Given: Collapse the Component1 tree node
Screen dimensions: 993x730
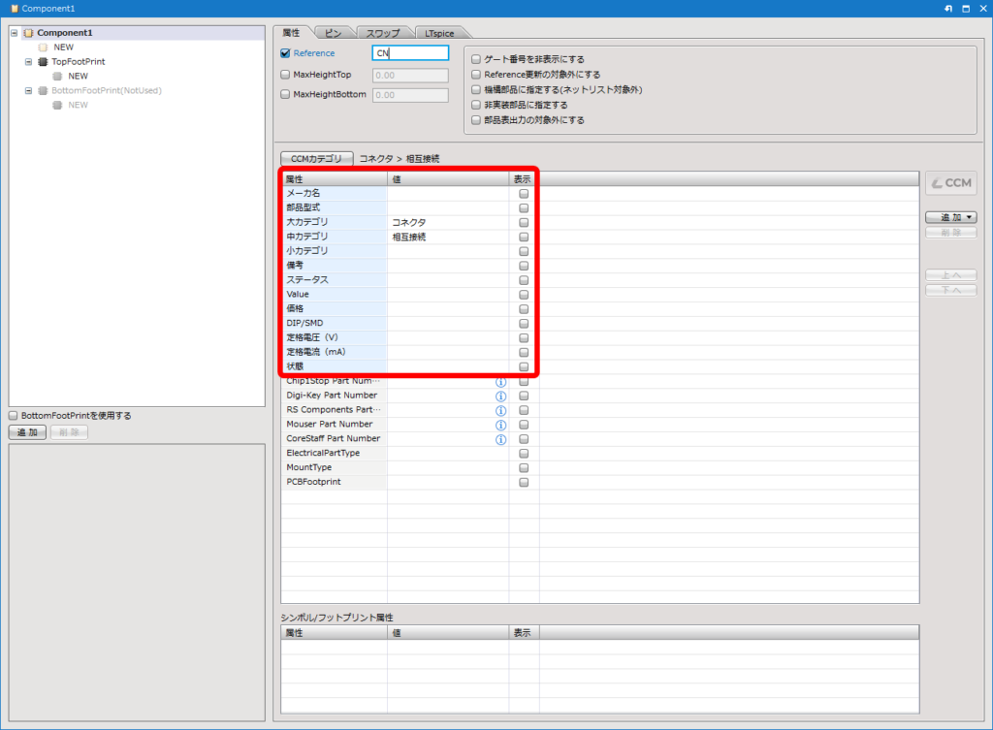Looking at the screenshot, I should pos(14,33).
